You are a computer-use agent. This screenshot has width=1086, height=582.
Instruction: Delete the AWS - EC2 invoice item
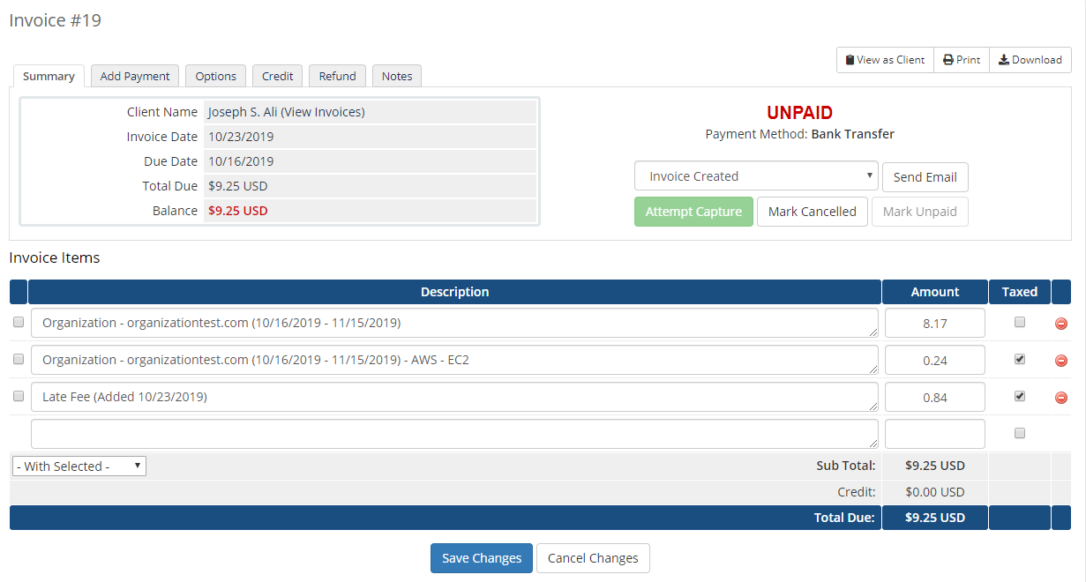coord(1061,361)
